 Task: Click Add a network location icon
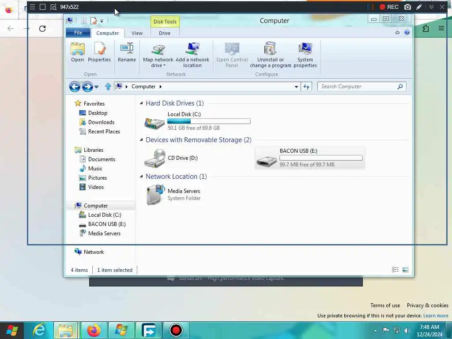click(192, 49)
